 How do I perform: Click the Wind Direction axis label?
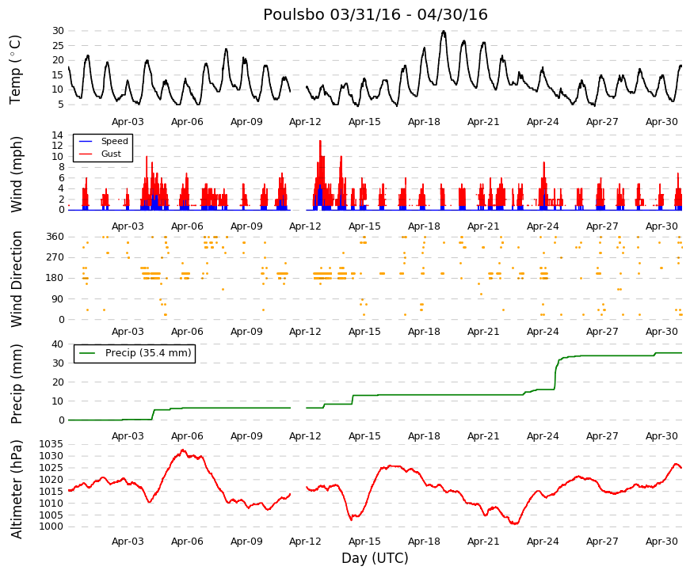tap(16, 279)
